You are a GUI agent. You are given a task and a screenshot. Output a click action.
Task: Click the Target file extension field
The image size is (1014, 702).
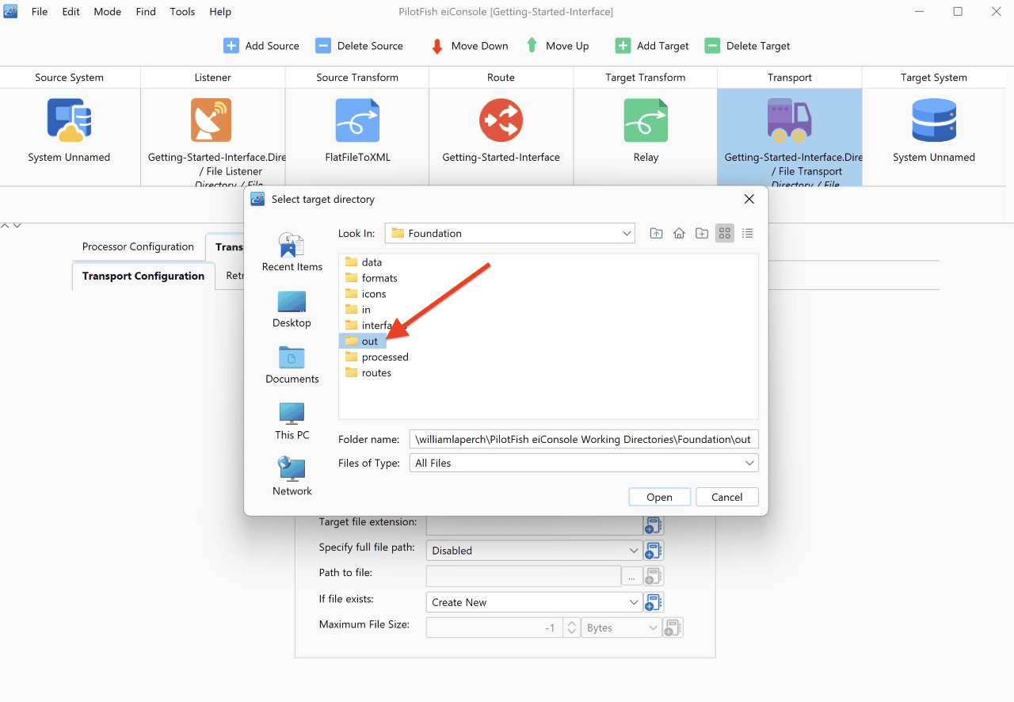coord(534,525)
